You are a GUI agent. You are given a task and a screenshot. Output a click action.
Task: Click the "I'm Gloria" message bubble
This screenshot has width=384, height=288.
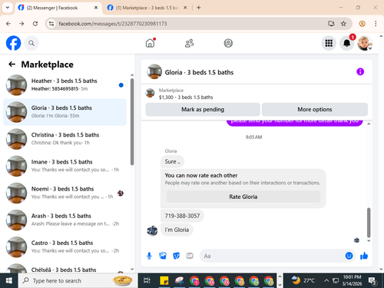pyautogui.click(x=177, y=230)
